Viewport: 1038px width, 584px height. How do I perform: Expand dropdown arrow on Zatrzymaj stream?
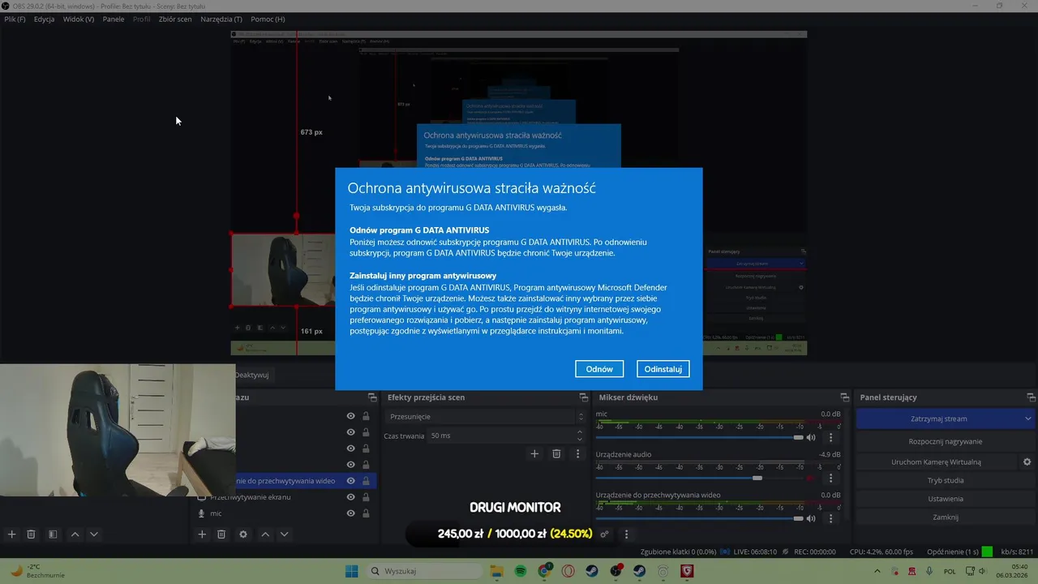[x=1028, y=419]
